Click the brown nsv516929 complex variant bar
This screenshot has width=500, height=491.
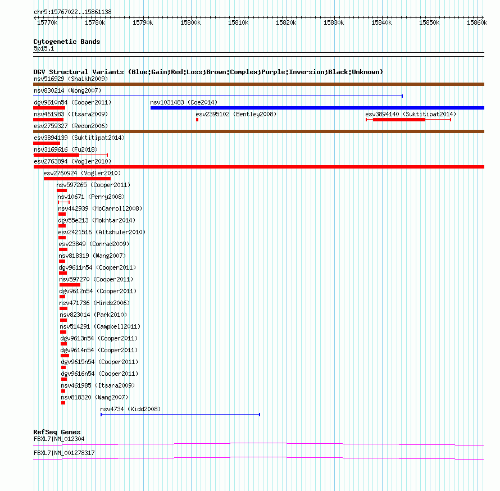[258, 84]
